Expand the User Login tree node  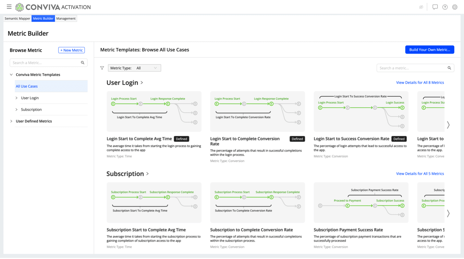tap(17, 98)
